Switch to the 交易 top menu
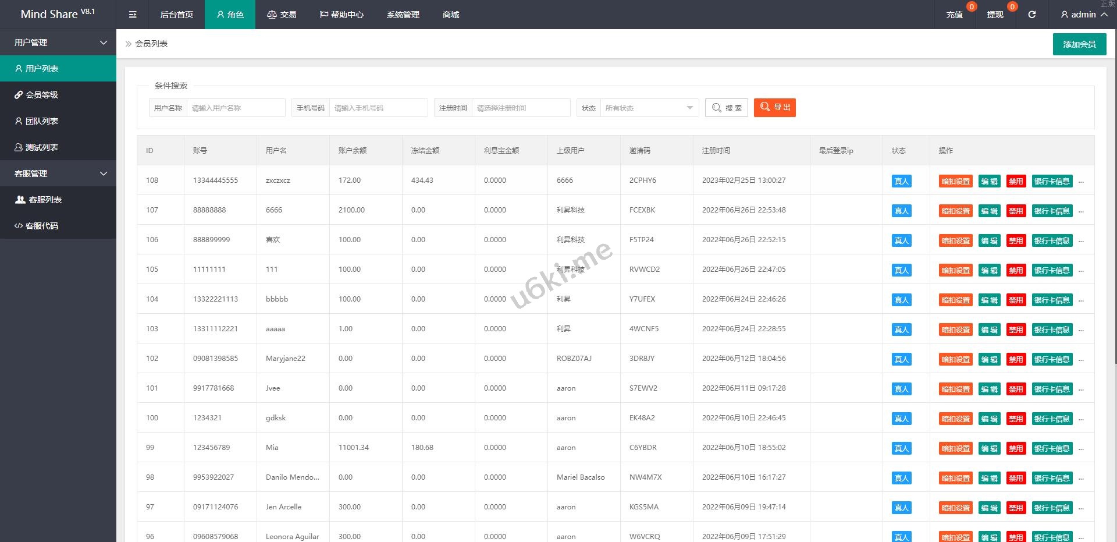The height and width of the screenshot is (542, 1117). click(x=282, y=15)
